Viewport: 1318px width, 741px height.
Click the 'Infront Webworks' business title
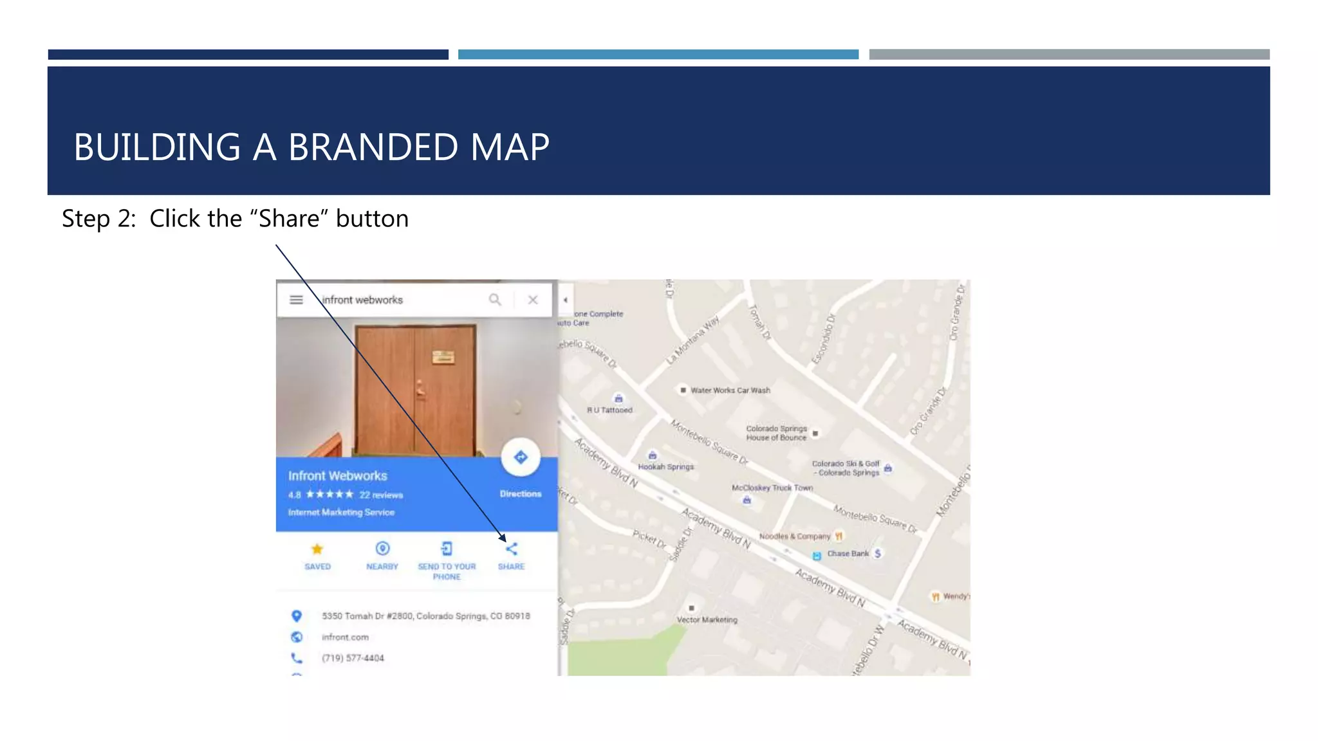point(338,476)
